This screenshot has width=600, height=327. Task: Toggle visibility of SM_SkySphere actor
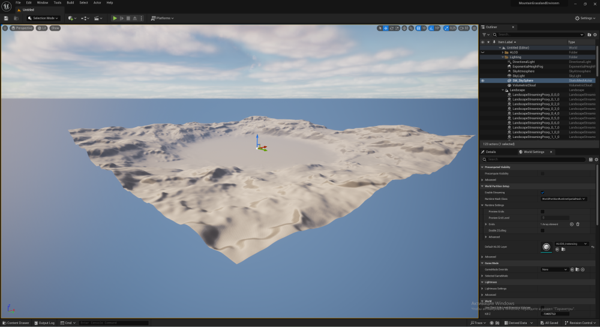click(482, 80)
